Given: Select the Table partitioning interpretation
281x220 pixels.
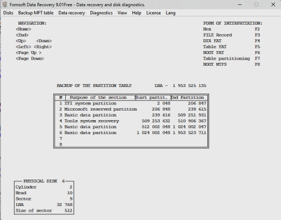Looking at the screenshot, I should coord(226,58).
